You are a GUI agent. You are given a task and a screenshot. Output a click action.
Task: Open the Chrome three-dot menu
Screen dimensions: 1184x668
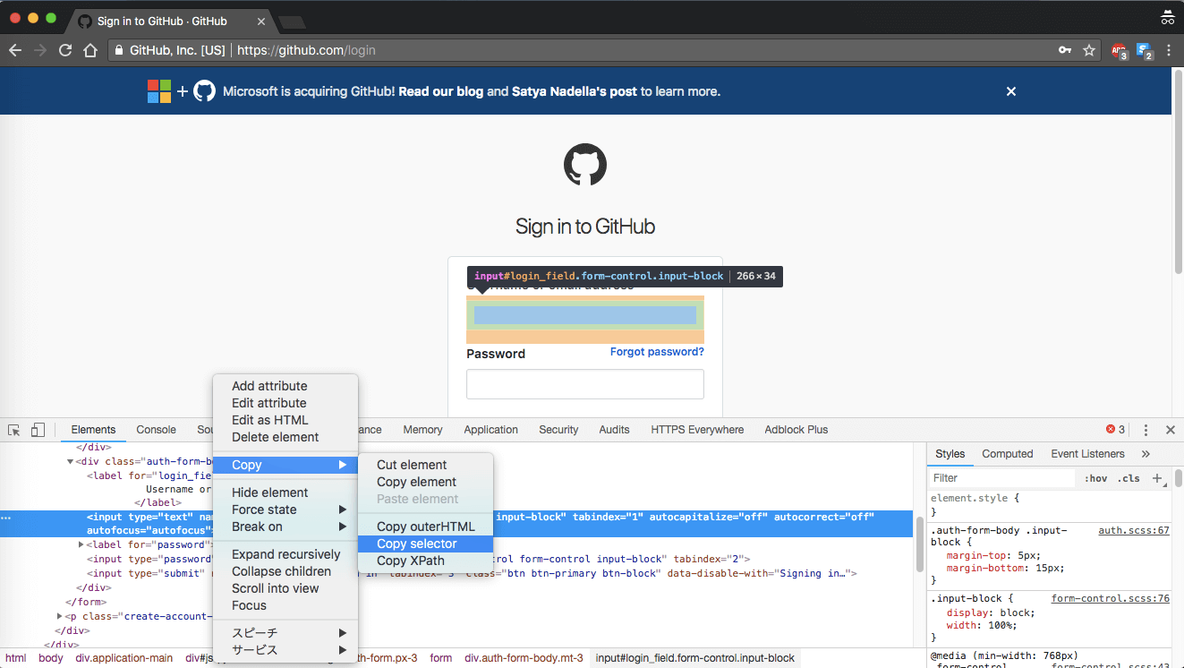coord(1169,50)
